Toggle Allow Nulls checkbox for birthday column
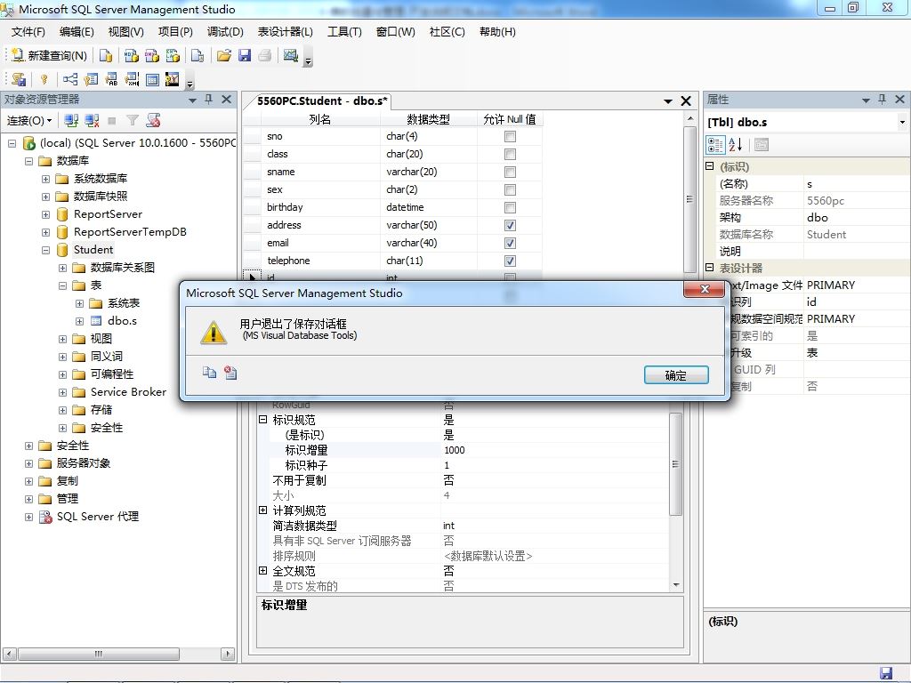 510,208
